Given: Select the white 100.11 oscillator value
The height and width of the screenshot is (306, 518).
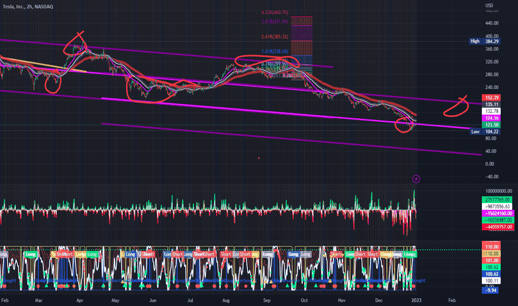Looking at the screenshot, I should tap(491, 281).
